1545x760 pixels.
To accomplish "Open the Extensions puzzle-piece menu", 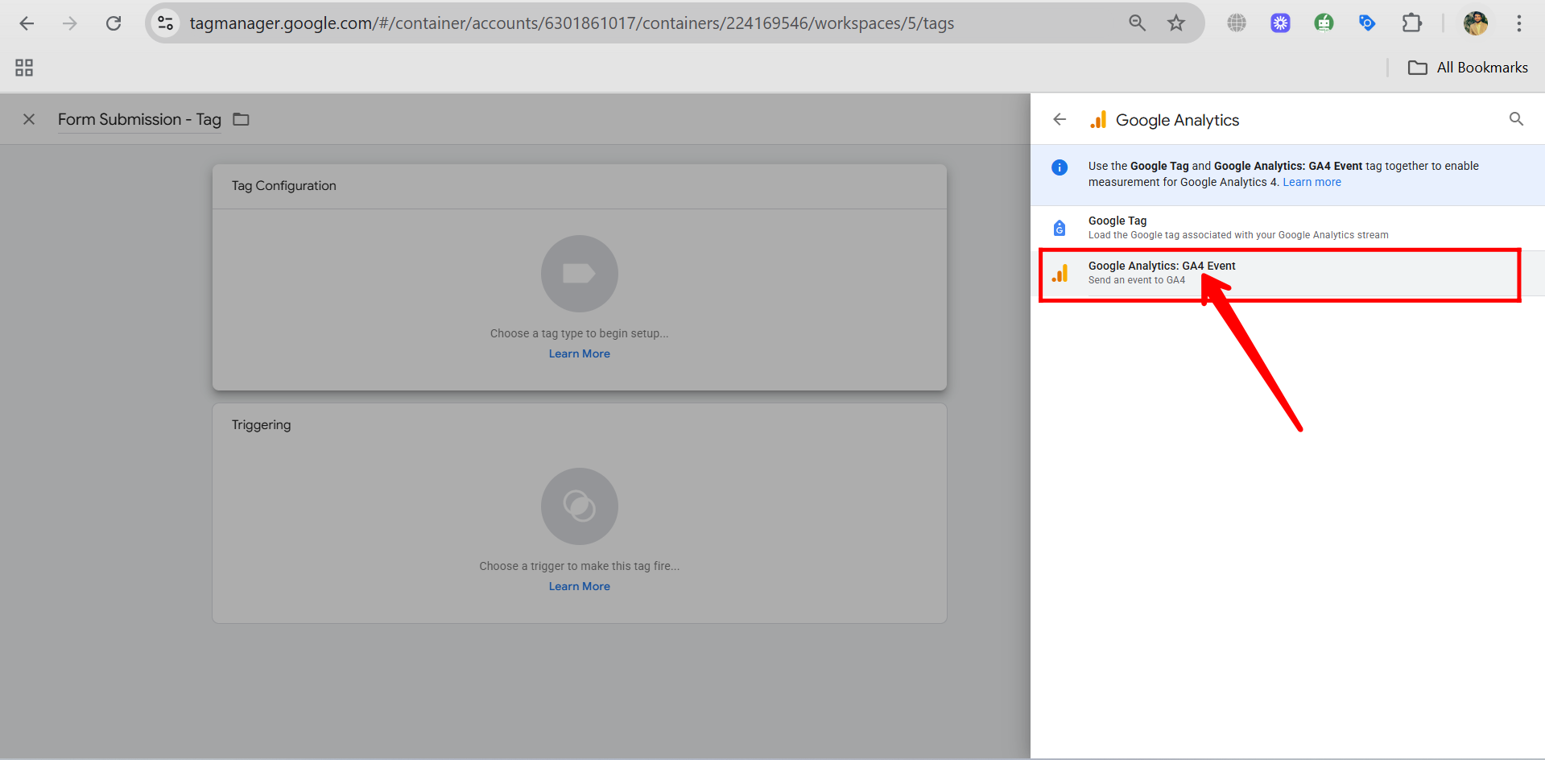I will pyautogui.click(x=1411, y=23).
